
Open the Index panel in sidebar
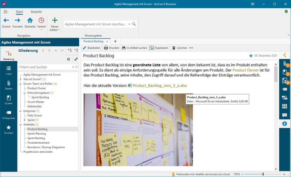[x=9, y=70]
